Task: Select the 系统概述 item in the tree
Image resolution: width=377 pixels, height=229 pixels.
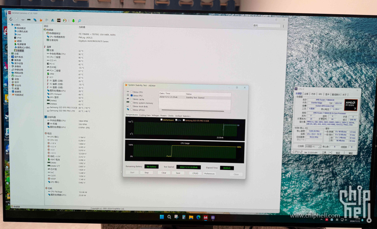Action: click(x=20, y=28)
